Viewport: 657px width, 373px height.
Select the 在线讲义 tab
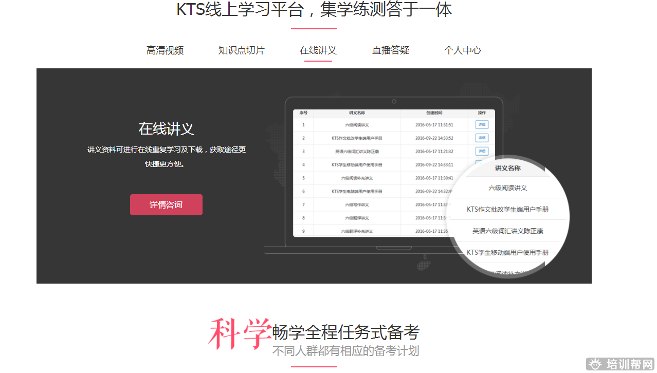tap(318, 50)
